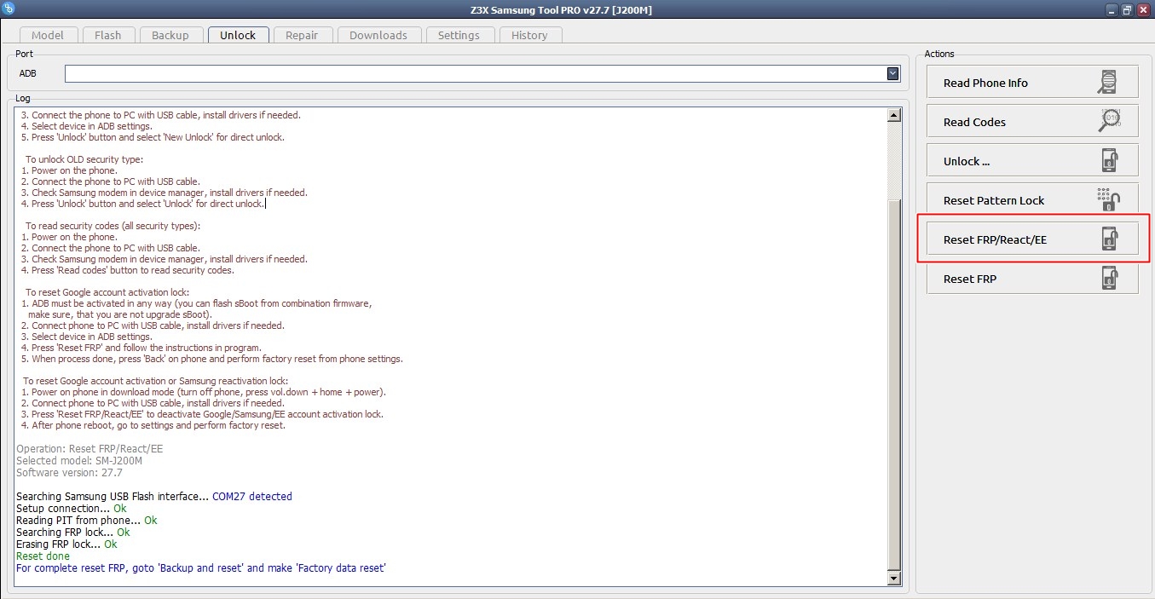Click the 'COM27 detected' log text
Viewport: 1155px width, 599px height.
coord(252,496)
